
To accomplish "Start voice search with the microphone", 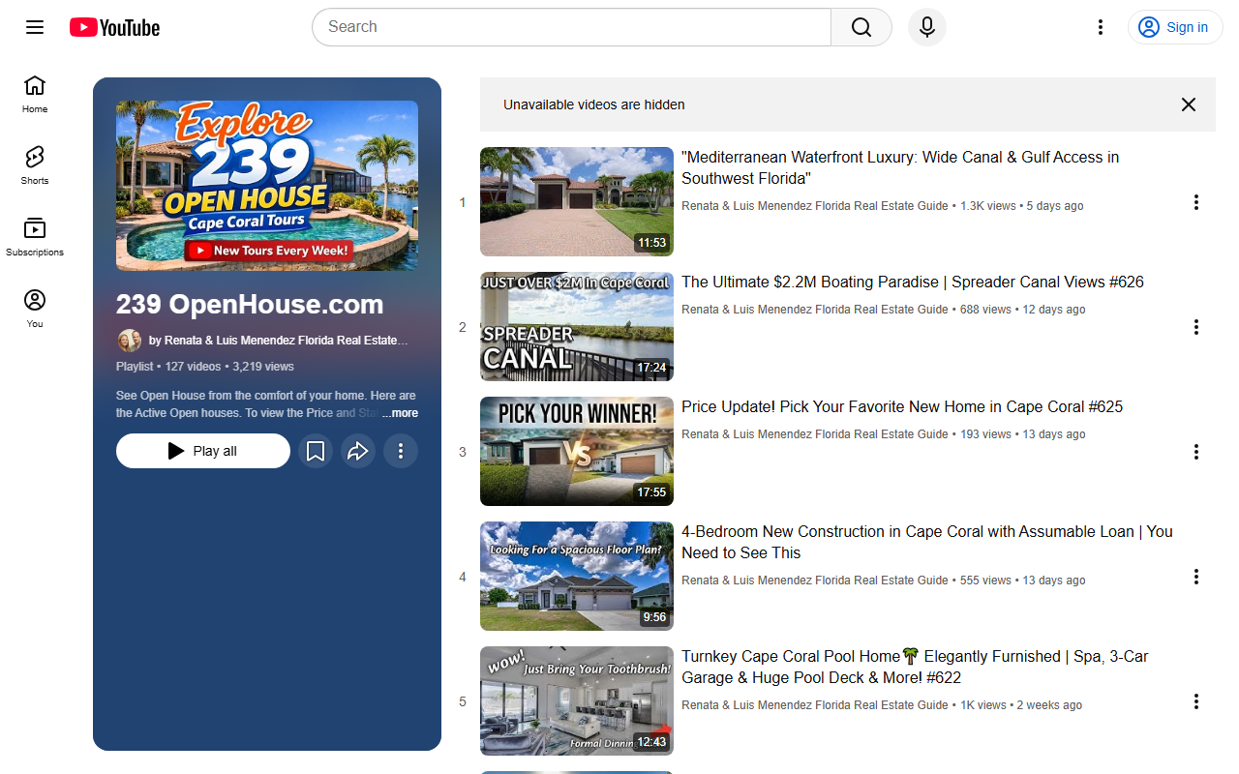I will (927, 27).
